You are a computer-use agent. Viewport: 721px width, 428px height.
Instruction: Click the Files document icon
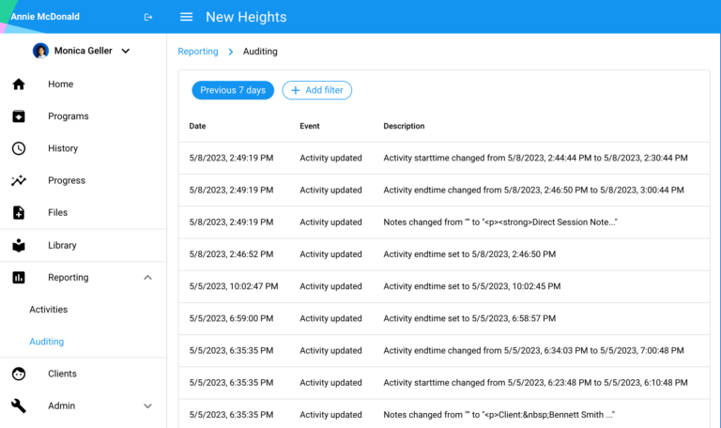(x=19, y=213)
